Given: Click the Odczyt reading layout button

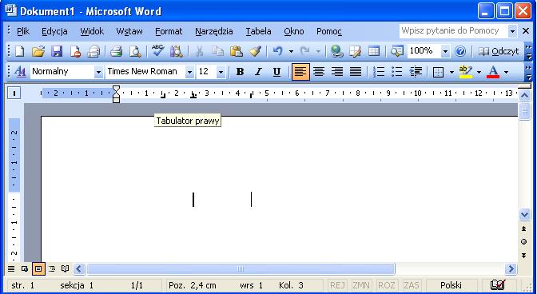Looking at the screenshot, I should click(x=499, y=51).
